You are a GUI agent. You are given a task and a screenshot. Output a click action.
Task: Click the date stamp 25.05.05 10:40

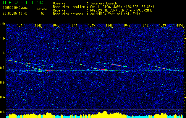[15, 14]
